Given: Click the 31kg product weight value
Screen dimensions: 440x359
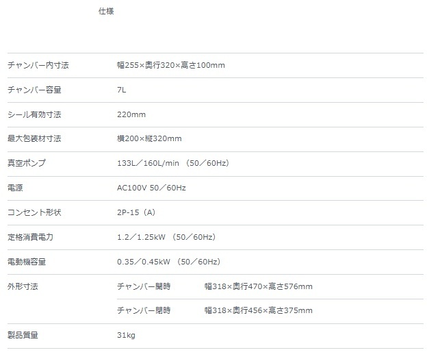Looking at the screenshot, I should click(x=127, y=335).
